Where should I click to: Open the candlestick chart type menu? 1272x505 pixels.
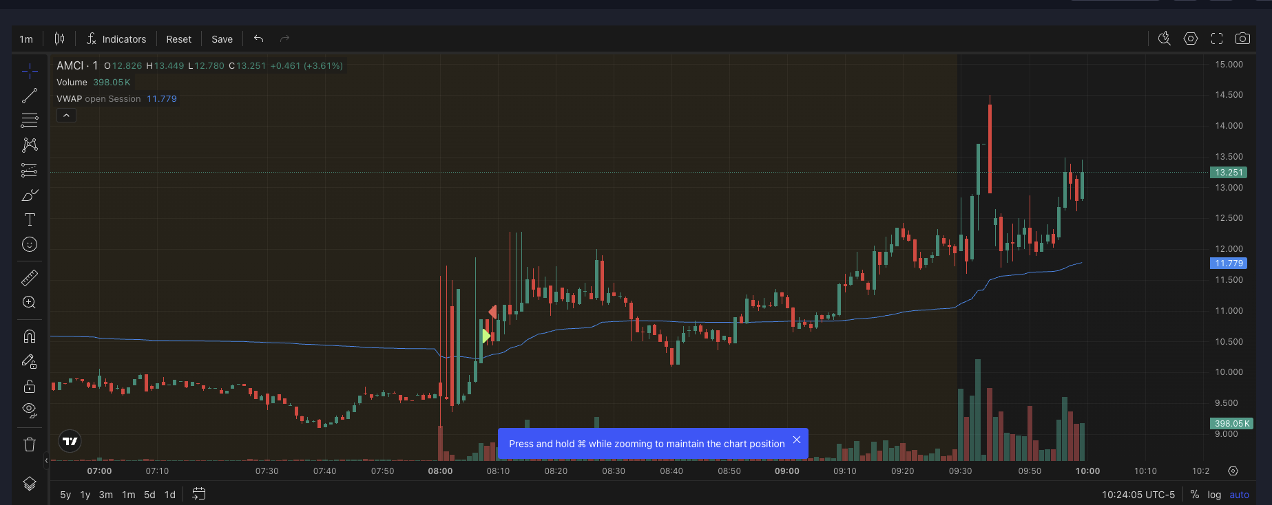[x=60, y=39]
